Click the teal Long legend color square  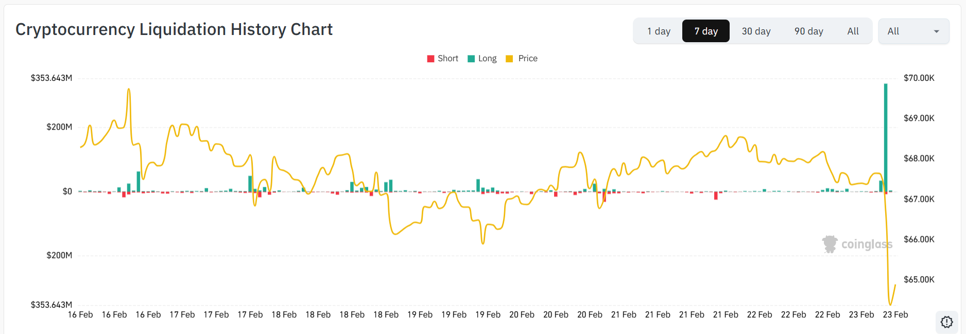tap(470, 58)
